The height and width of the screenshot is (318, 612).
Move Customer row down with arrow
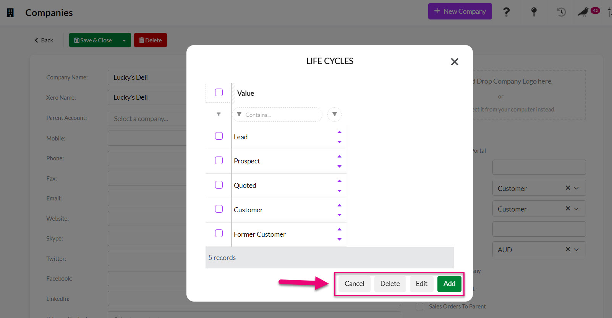[339, 215]
